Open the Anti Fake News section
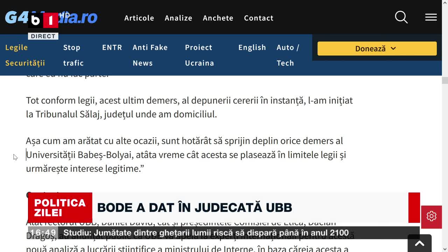 (x=150, y=55)
